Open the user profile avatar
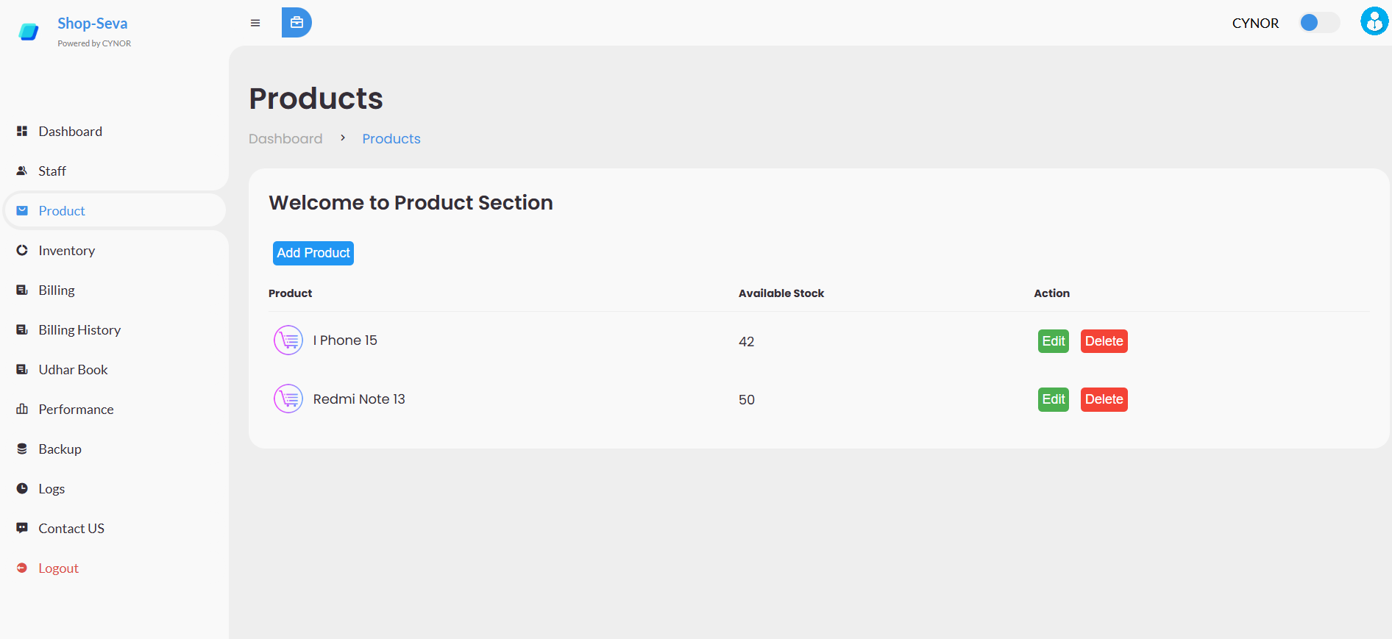1392x639 pixels. tap(1373, 21)
